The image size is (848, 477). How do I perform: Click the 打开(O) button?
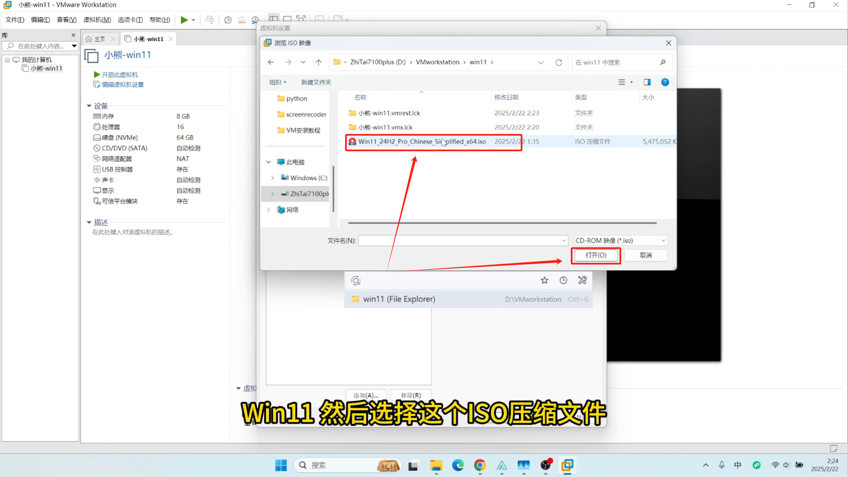(x=596, y=255)
